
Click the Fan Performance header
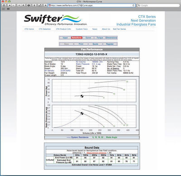[92, 49]
